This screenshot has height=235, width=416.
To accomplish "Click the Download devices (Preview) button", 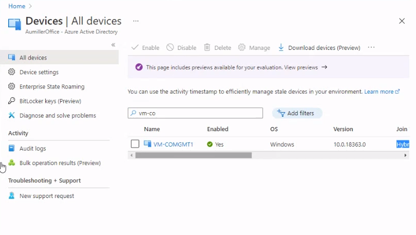I will click(x=319, y=48).
